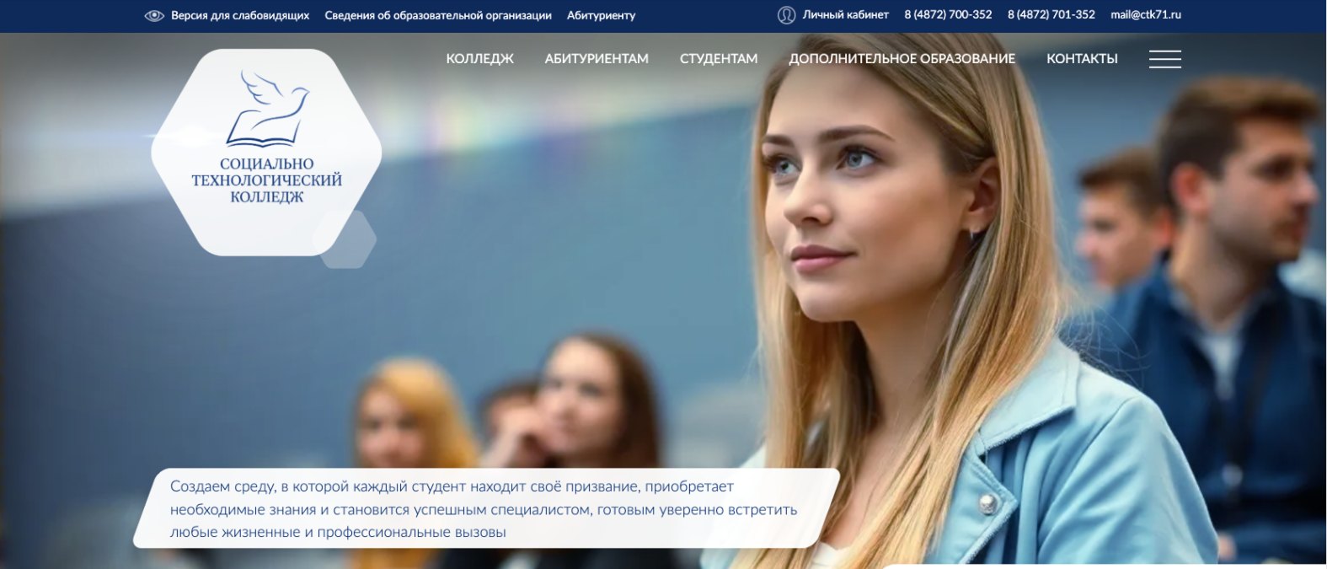Open the hamburger menu icon

1164,59
